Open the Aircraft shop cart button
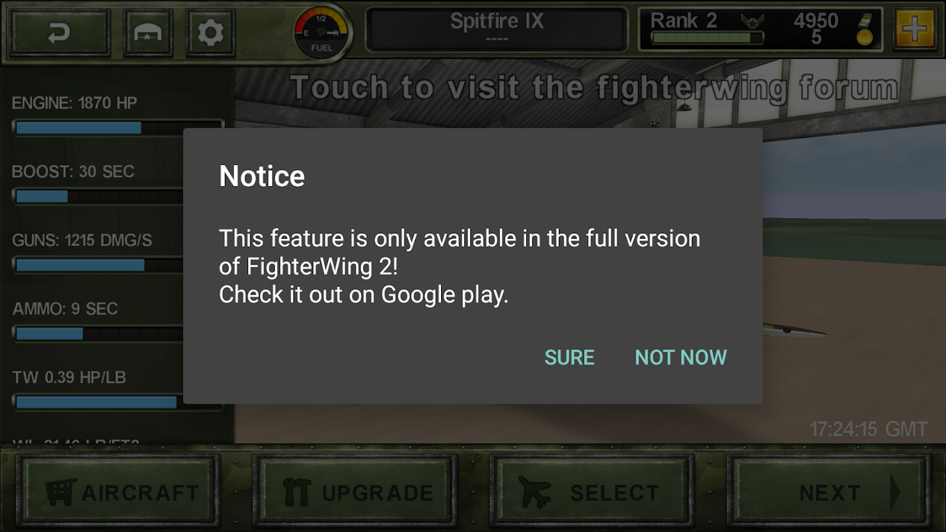Viewport: 946px width, 532px height. [122, 491]
